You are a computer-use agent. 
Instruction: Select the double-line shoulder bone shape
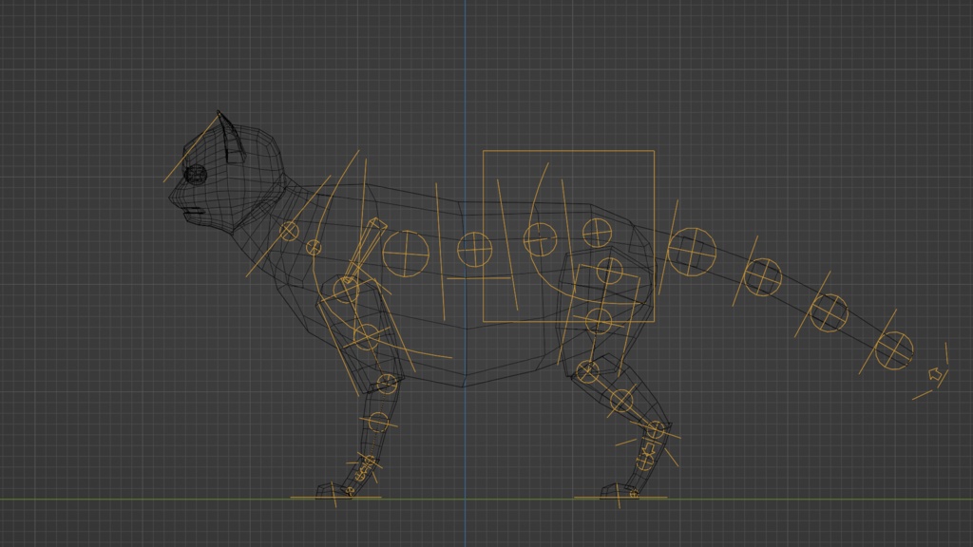pyautogui.click(x=364, y=249)
